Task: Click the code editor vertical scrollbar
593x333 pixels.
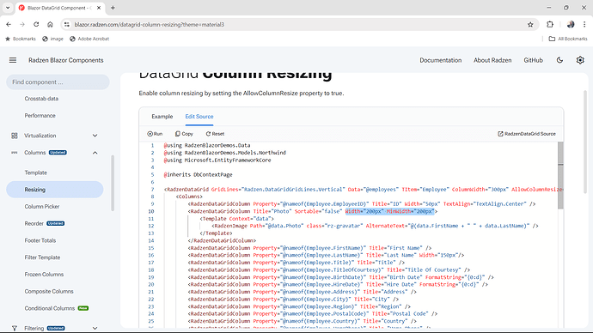Action: [560, 234]
